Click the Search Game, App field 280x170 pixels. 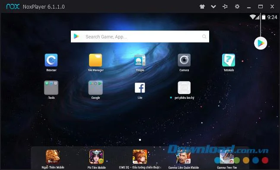point(140,37)
